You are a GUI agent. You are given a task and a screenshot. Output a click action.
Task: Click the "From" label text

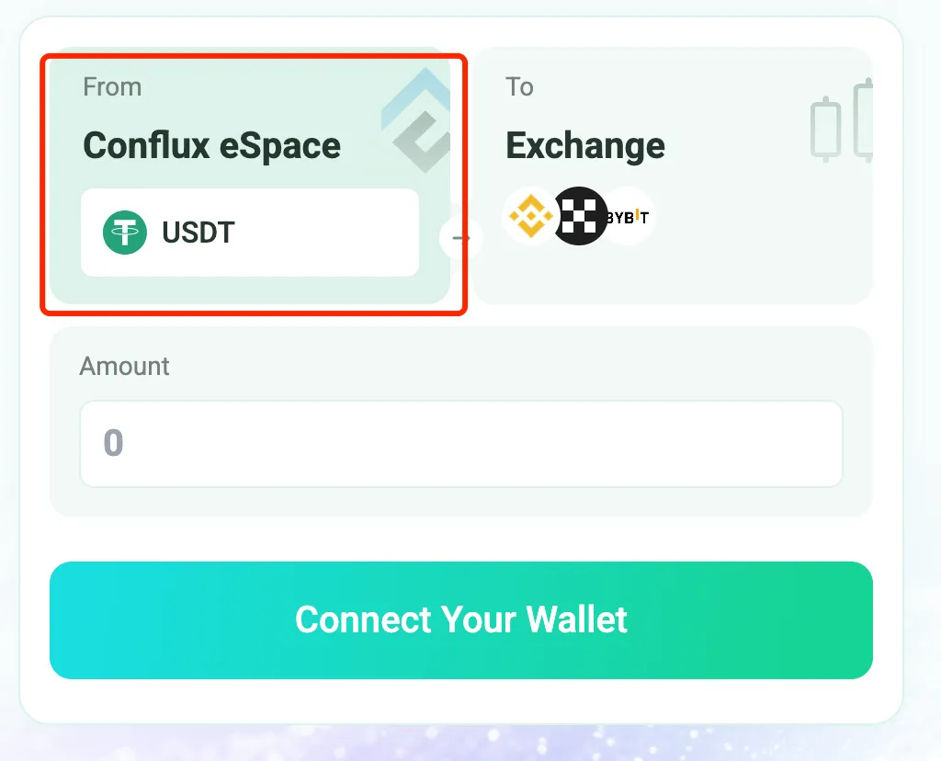(112, 87)
